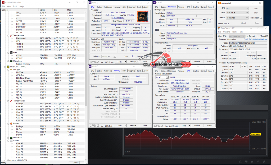Viewport: 271px width, 165px height.
Task: Click the Model field showing Z370 Taichi
Action: pyautogui.click(x=181, y=16)
